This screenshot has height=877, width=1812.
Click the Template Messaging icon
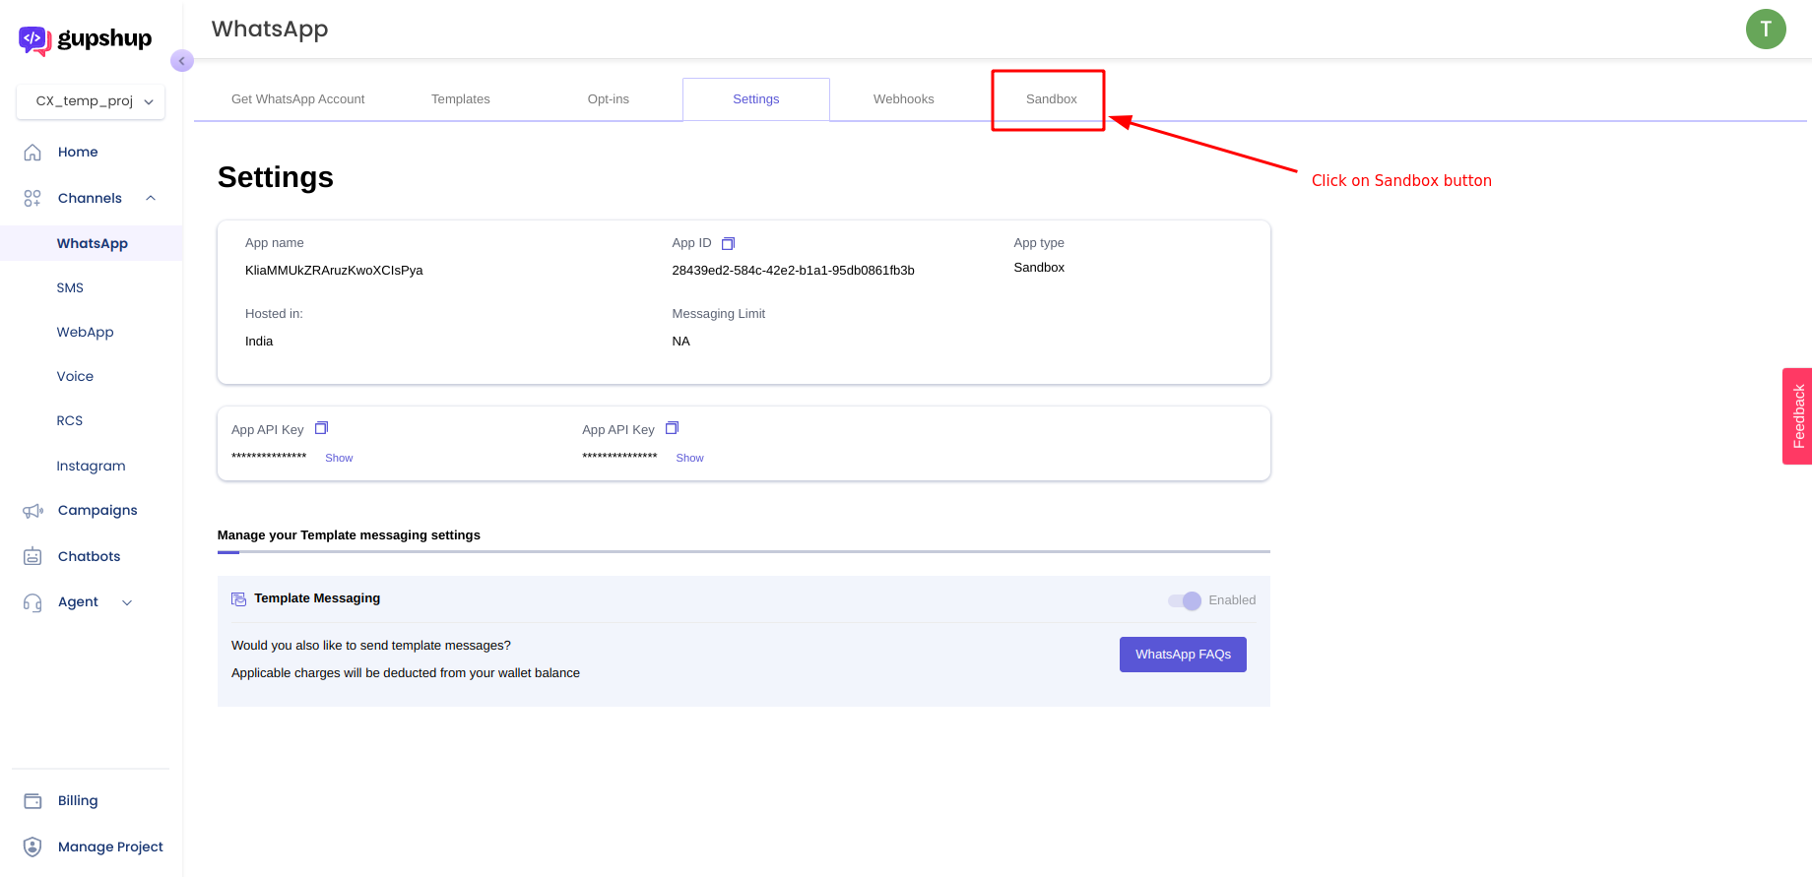pos(238,598)
